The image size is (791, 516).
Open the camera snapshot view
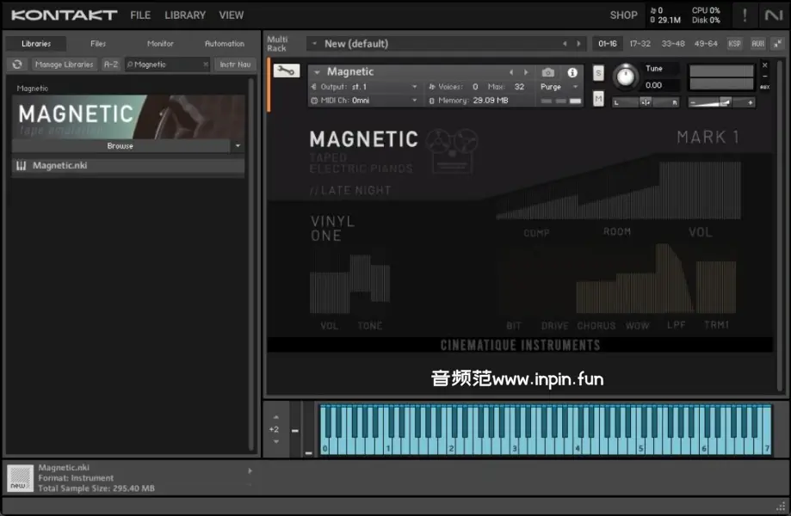coord(548,73)
